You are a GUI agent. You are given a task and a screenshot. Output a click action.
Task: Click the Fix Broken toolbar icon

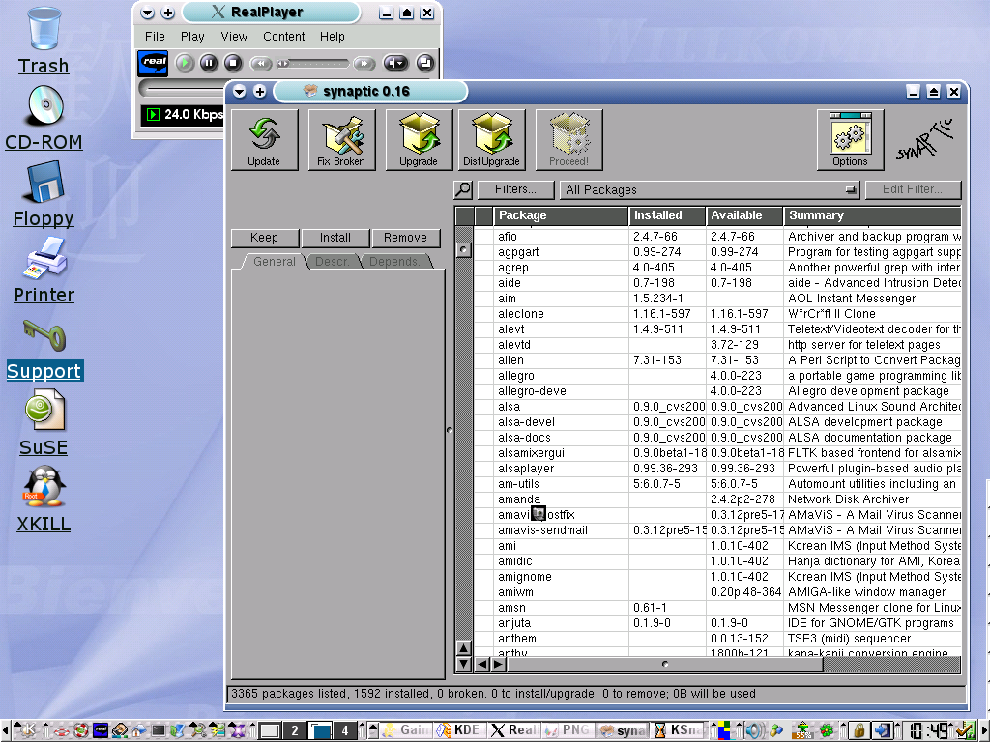(x=341, y=139)
